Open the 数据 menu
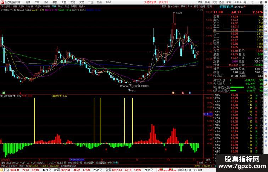 (55, 2)
